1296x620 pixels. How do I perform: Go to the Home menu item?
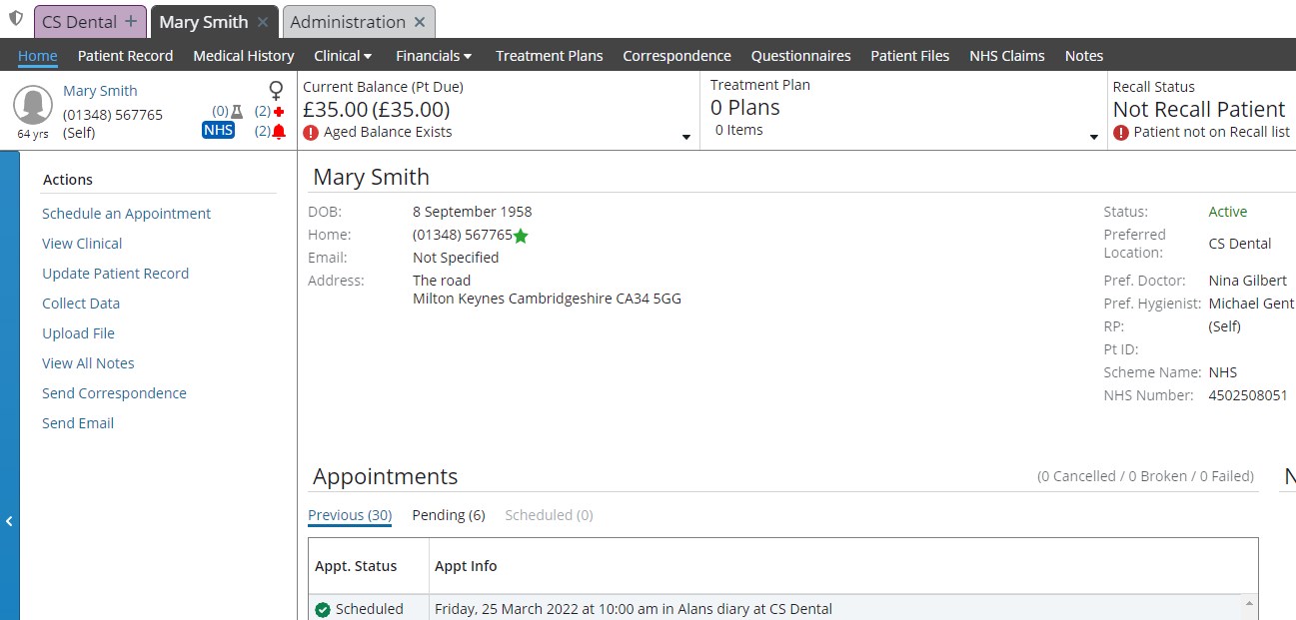38,56
